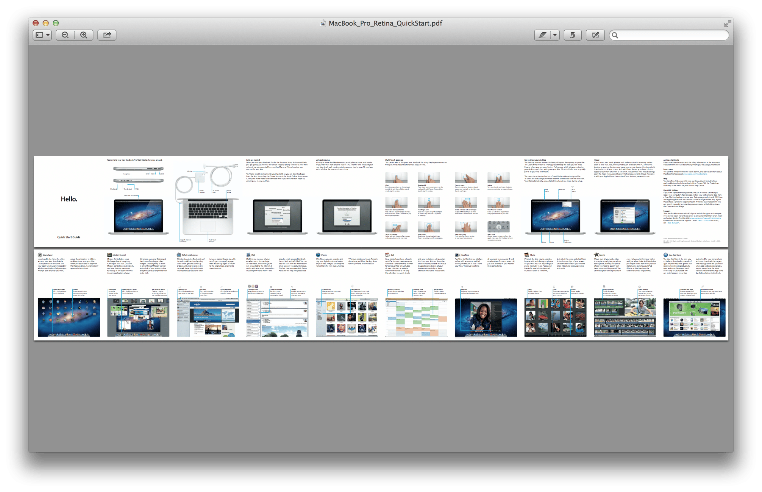
Task: Click the Launchpad screenshot image
Action: point(69,317)
